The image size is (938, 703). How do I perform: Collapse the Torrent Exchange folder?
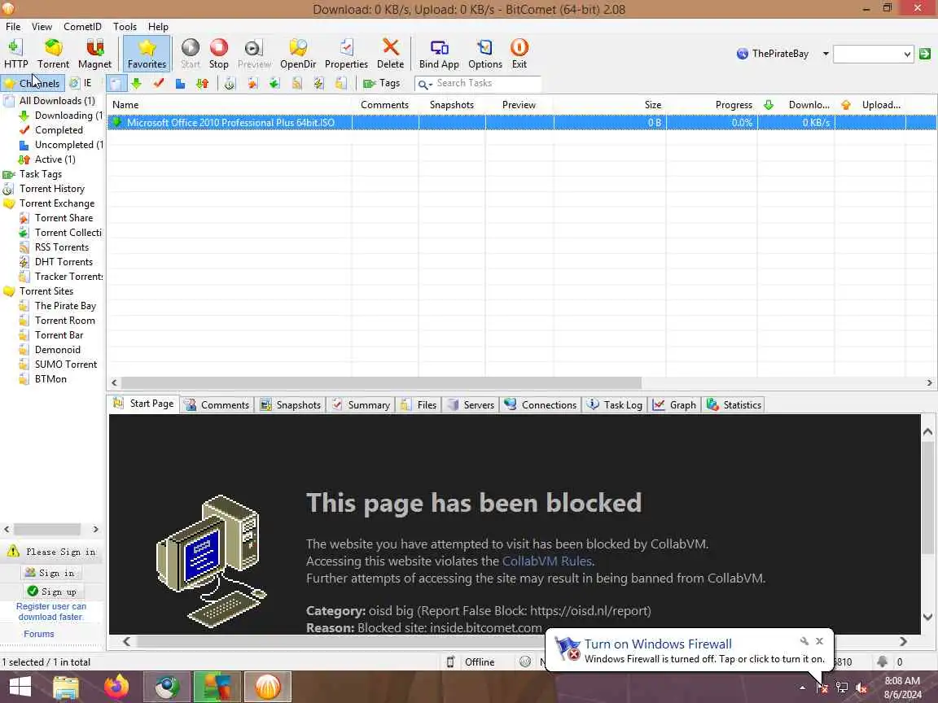57,203
